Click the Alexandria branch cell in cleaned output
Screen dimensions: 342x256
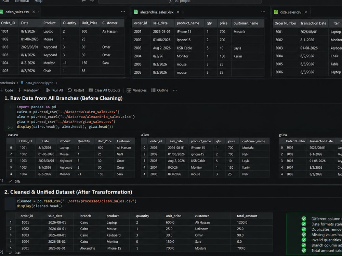tap(88, 248)
